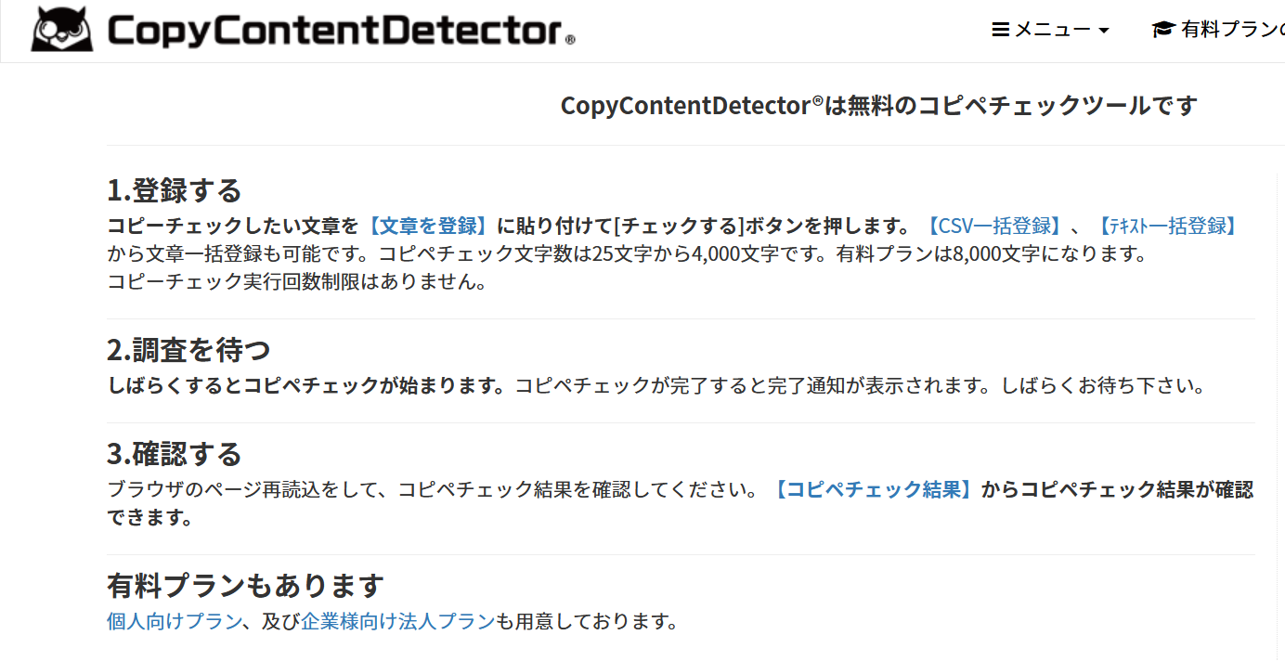Click the owl logo icon

click(x=62, y=31)
